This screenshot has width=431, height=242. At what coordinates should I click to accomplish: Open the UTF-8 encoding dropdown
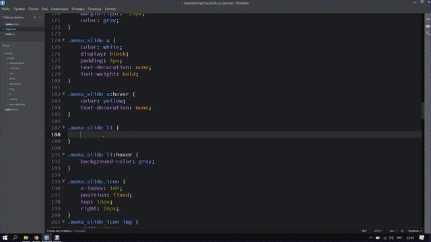tap(378, 231)
